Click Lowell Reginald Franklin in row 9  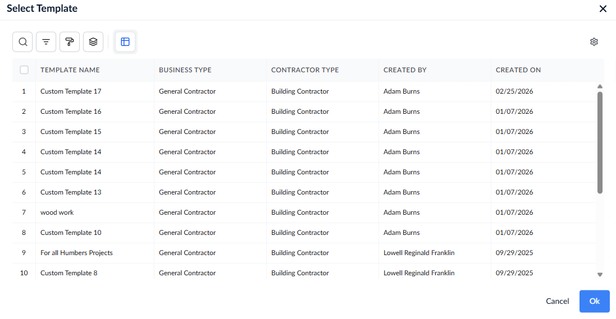tap(419, 253)
